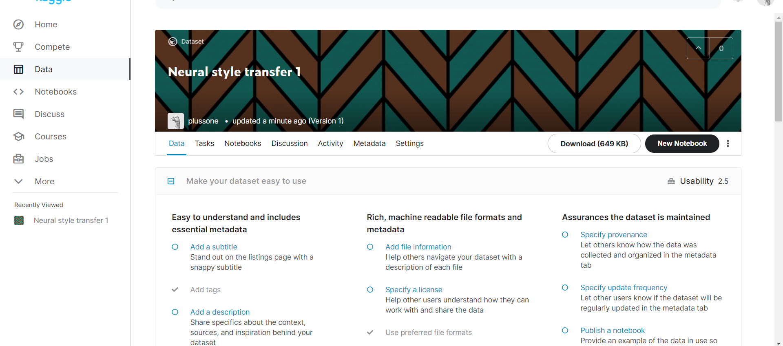The width and height of the screenshot is (783, 346).
Task: Click the Compete trophy icon
Action: pos(18,47)
